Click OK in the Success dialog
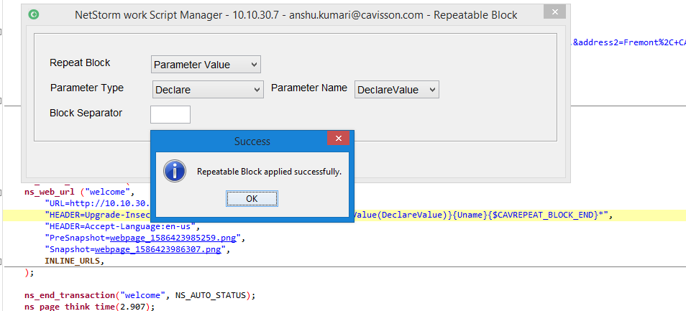 [252, 199]
